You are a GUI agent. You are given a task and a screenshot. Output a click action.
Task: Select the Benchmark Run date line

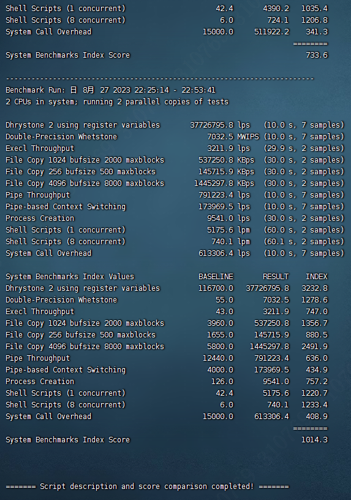point(110,90)
